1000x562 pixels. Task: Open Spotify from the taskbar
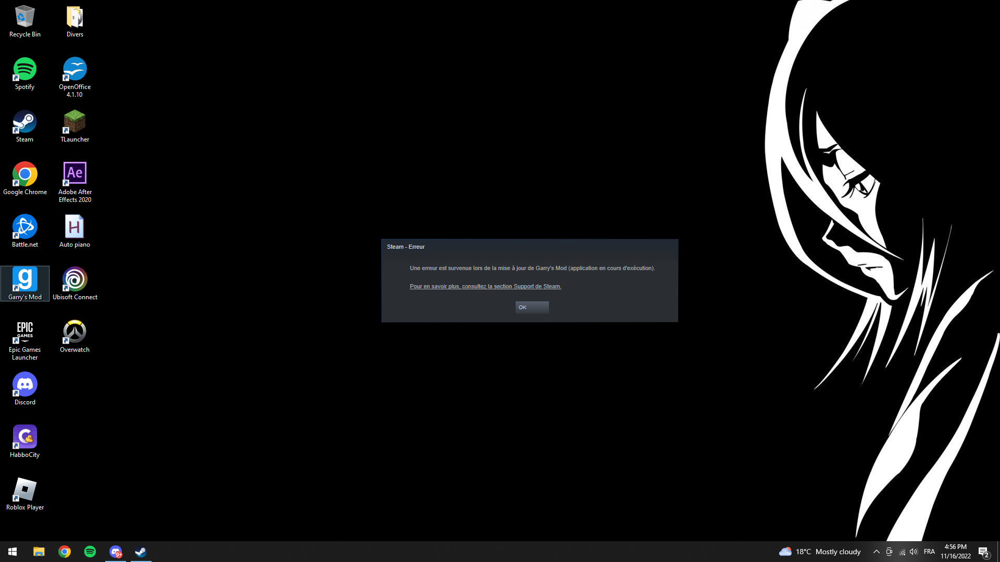(90, 552)
